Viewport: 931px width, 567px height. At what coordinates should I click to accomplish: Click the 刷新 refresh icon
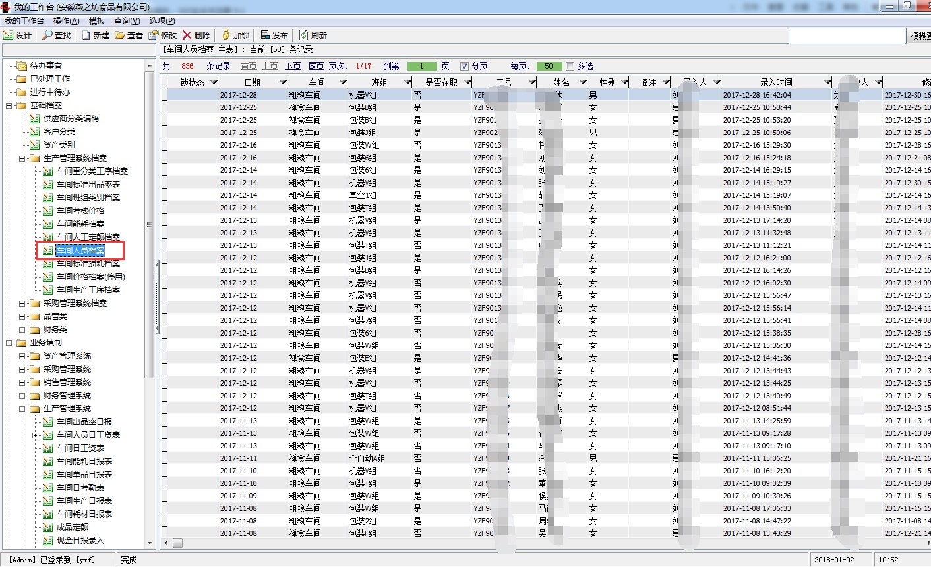pyautogui.click(x=304, y=35)
